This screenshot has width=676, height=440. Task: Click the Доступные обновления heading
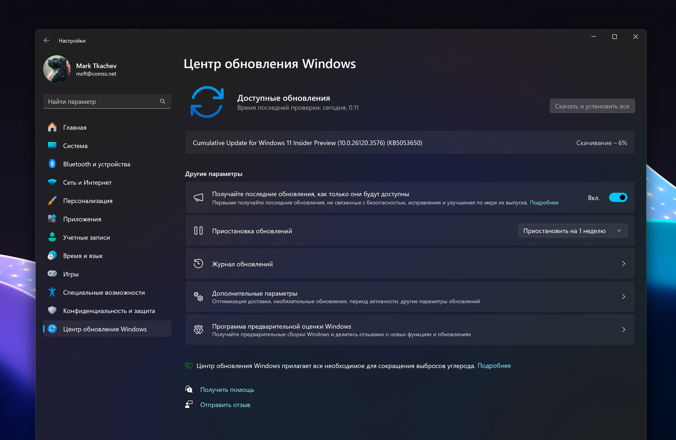[283, 98]
